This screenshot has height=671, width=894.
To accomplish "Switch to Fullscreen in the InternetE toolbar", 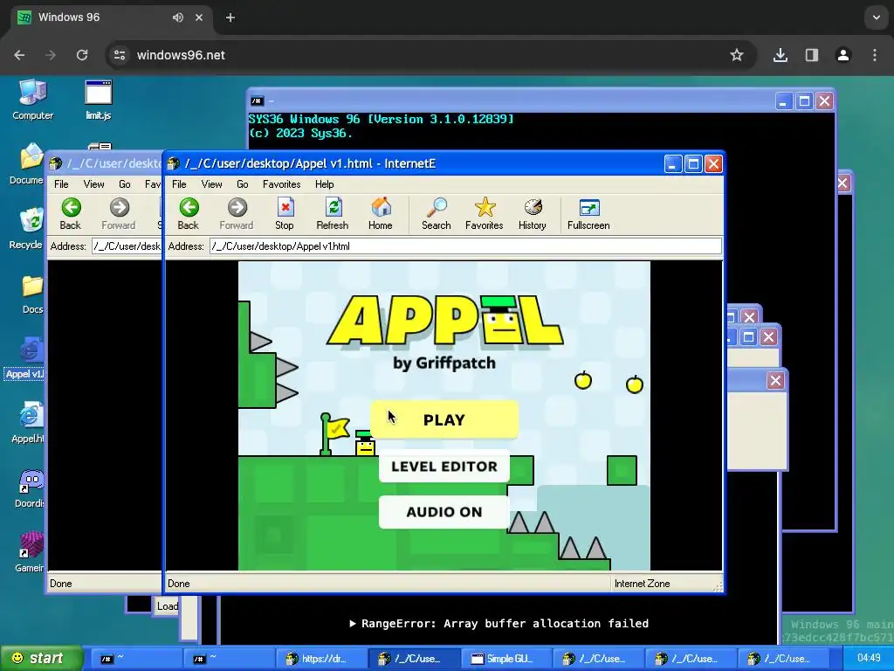I will pos(588,214).
